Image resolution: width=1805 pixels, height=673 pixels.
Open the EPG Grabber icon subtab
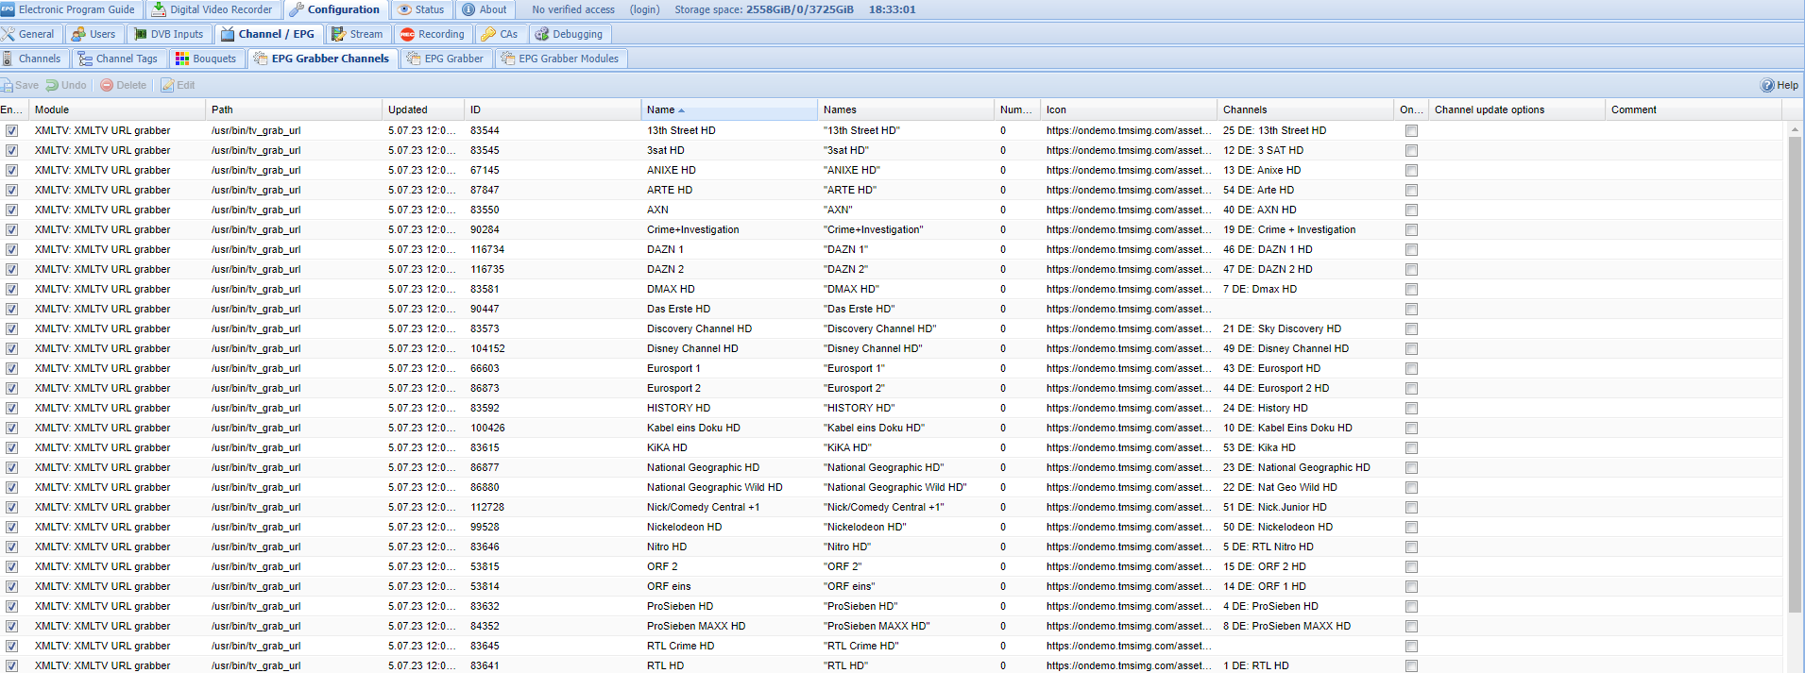[445, 59]
